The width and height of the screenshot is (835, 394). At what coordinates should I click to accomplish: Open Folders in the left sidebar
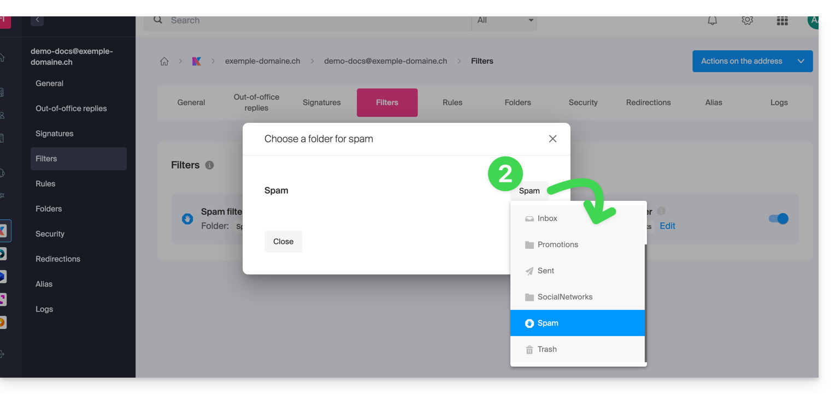click(79, 209)
